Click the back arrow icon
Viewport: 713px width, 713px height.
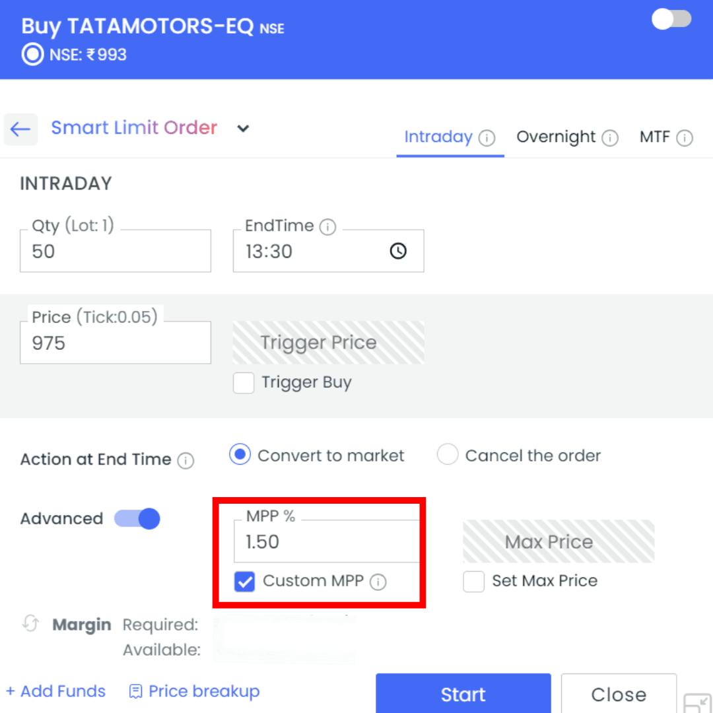pyautogui.click(x=20, y=129)
